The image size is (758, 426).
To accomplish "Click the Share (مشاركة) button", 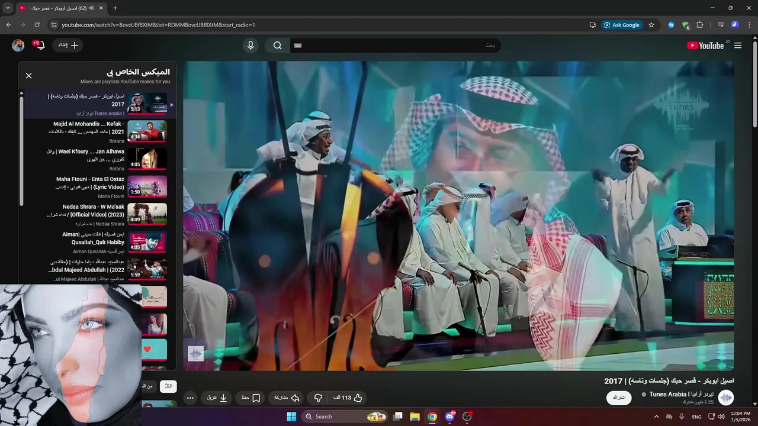I will coord(287,398).
